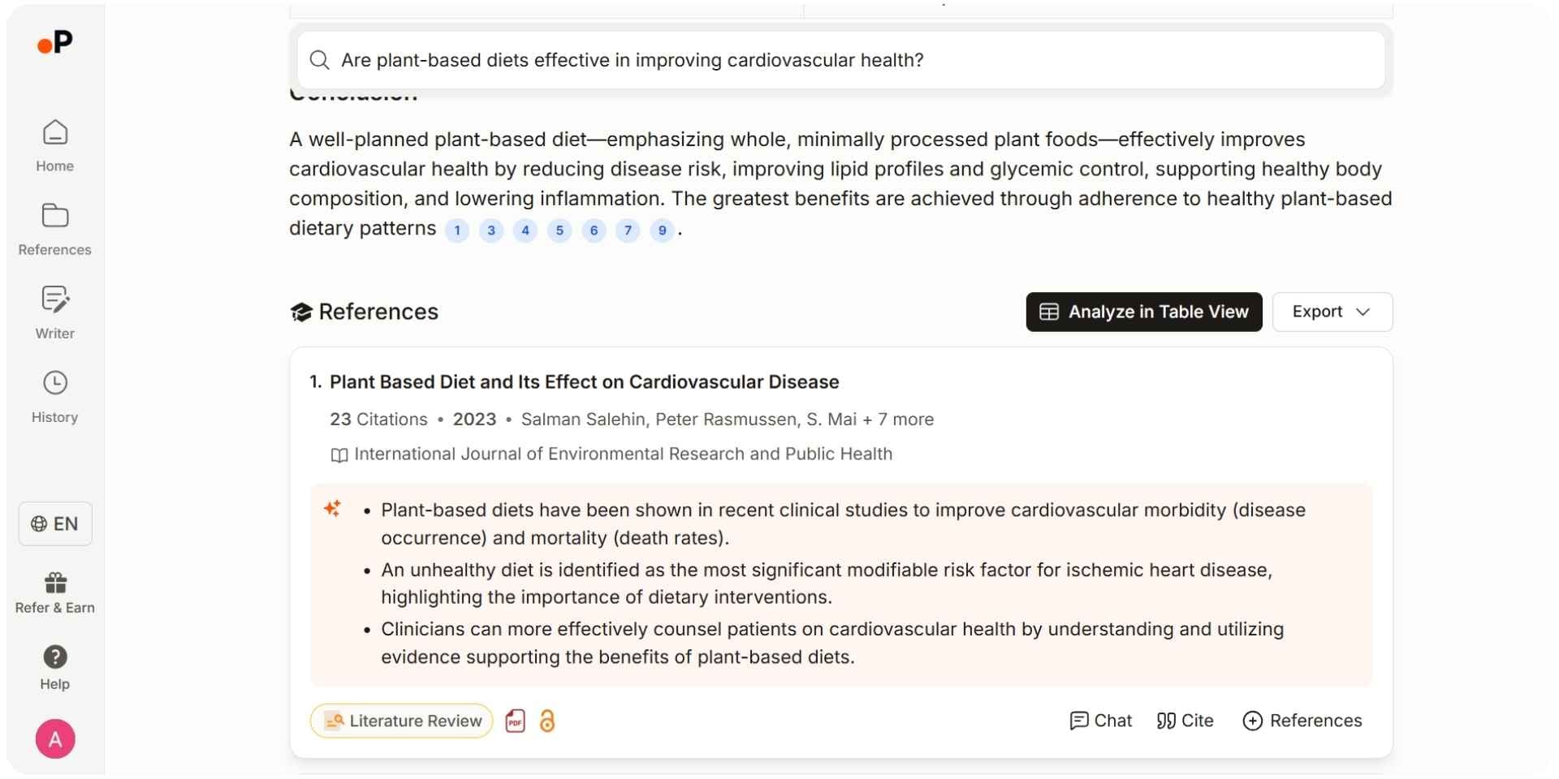
Task: Open the PDF icon for the paper
Action: click(x=516, y=721)
